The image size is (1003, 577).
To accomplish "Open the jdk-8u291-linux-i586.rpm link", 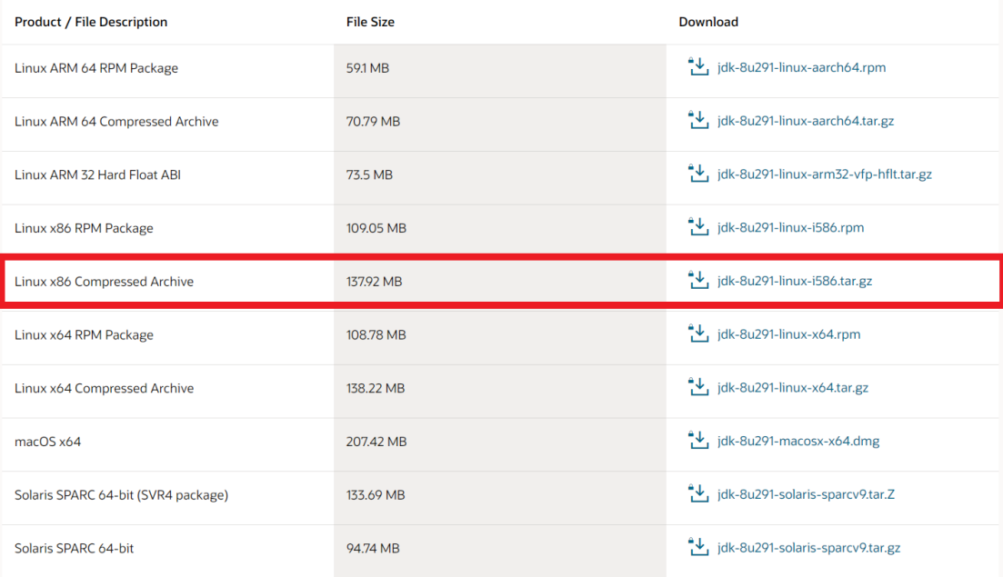I will click(x=790, y=227).
